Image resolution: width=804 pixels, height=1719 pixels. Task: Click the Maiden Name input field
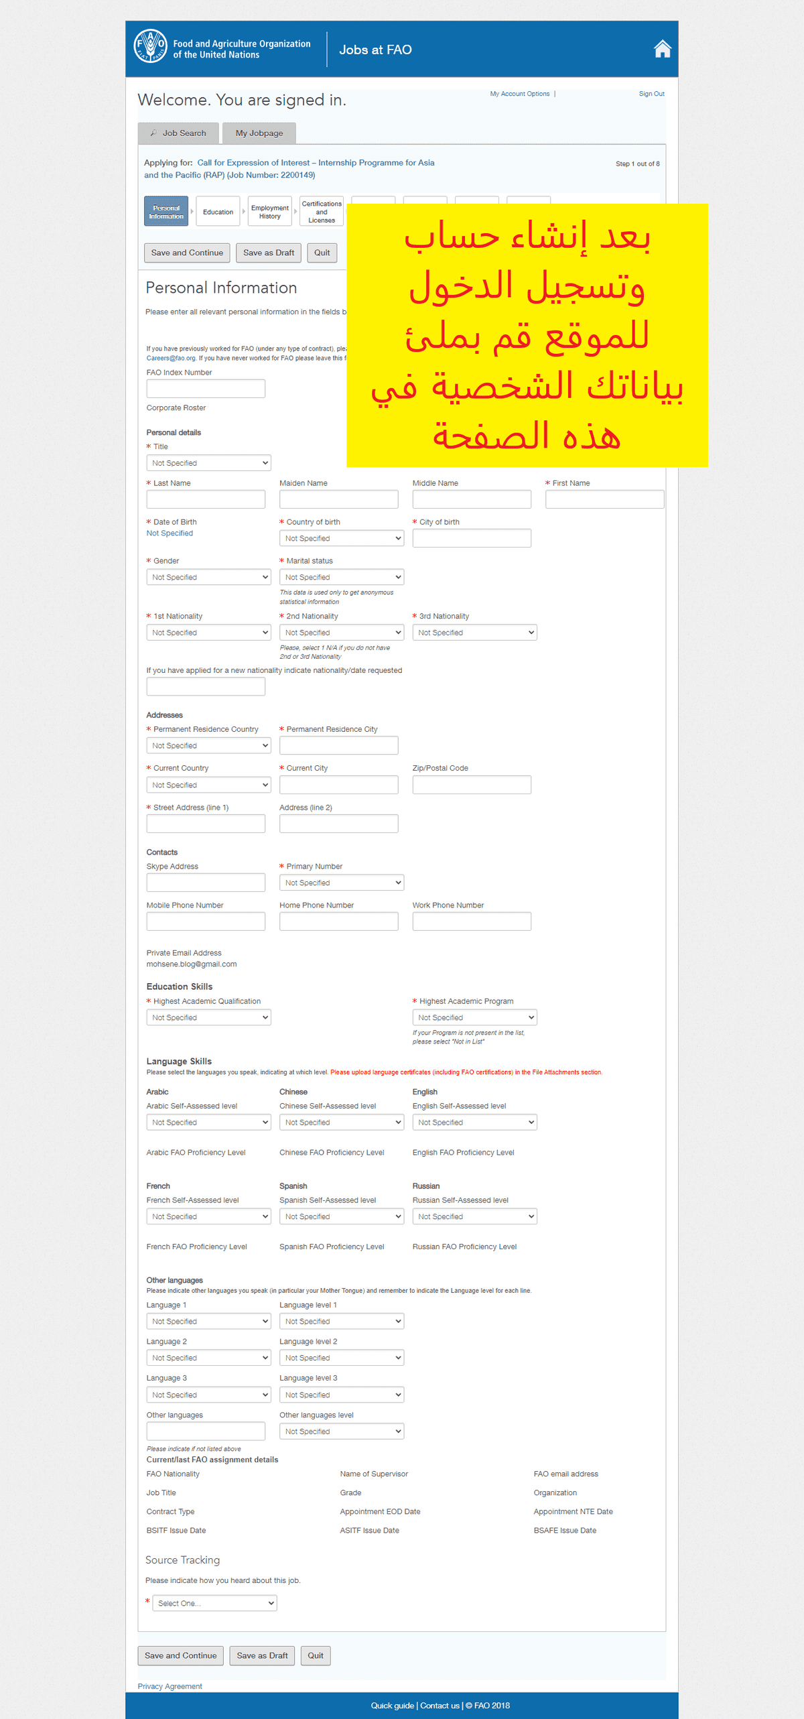click(x=339, y=499)
